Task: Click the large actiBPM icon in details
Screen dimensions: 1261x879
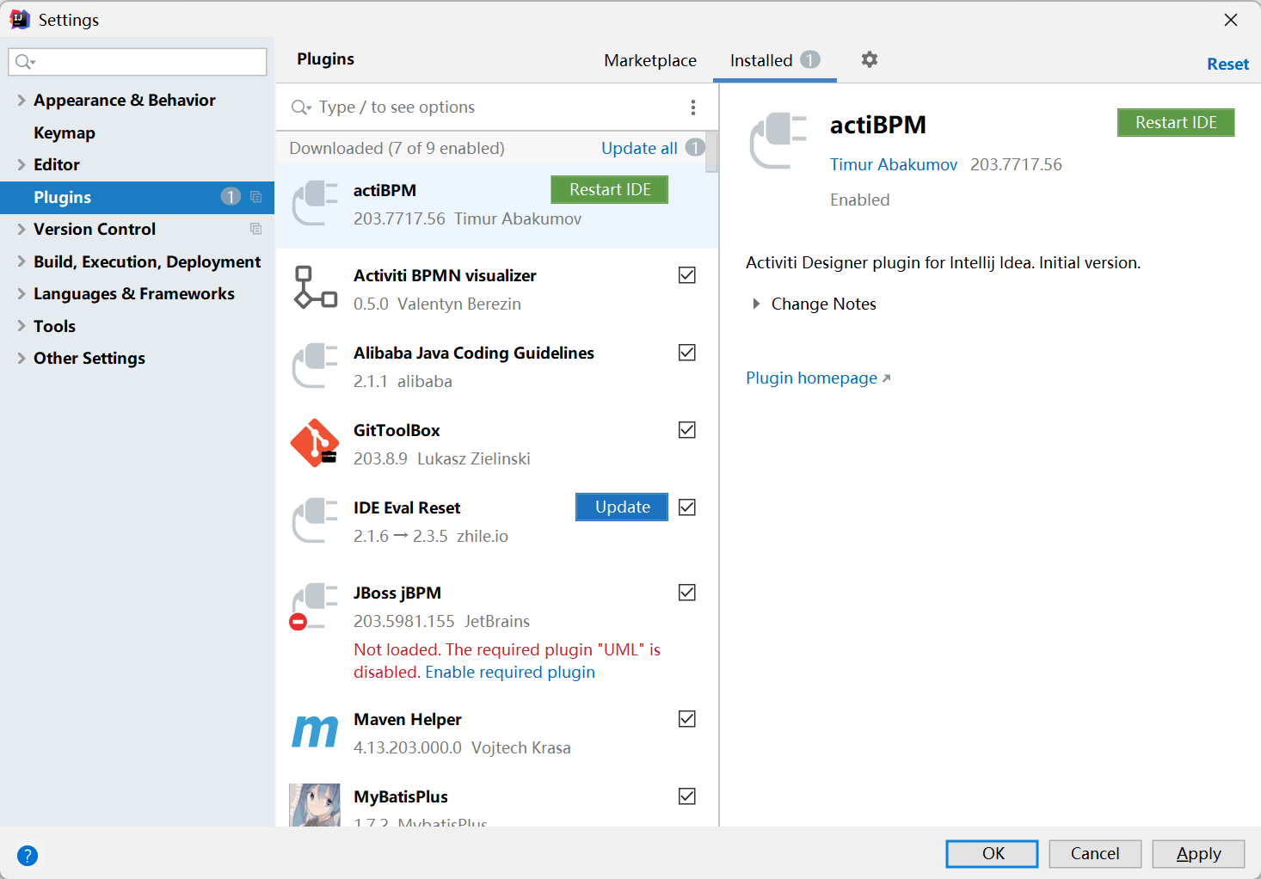Action: [x=778, y=141]
